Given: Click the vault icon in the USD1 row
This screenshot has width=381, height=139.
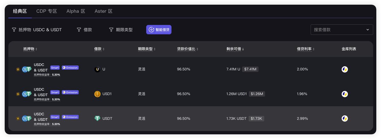Looking at the screenshot, I should 344,94.
